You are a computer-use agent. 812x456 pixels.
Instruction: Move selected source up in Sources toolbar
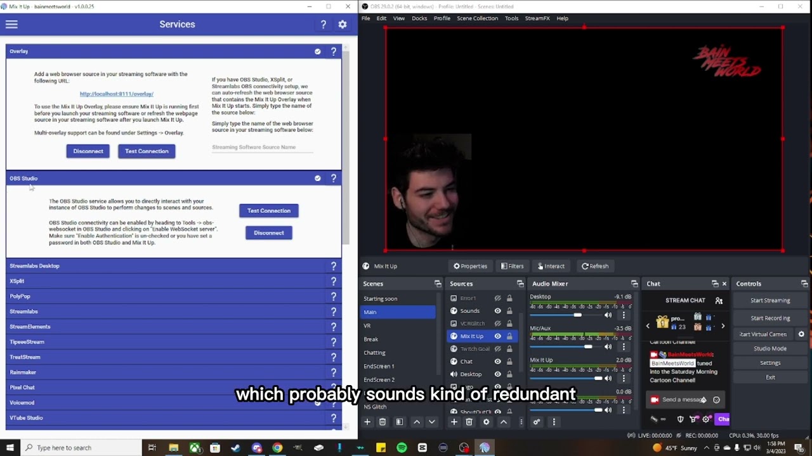(x=504, y=422)
